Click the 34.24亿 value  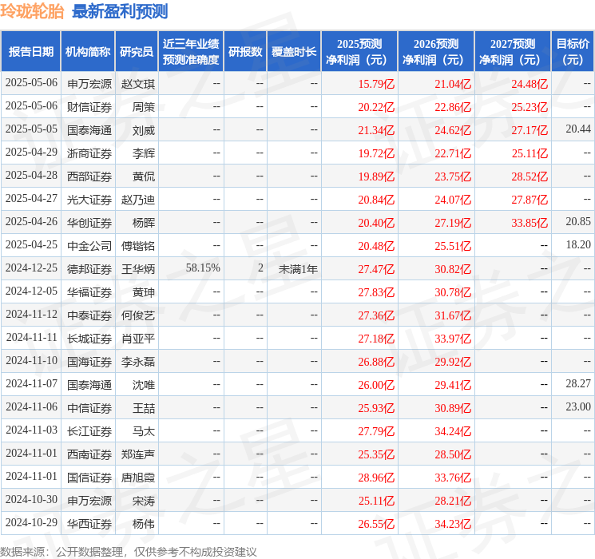453,431
